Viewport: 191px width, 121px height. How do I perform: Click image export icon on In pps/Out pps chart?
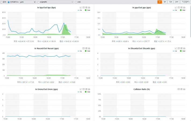181,8
